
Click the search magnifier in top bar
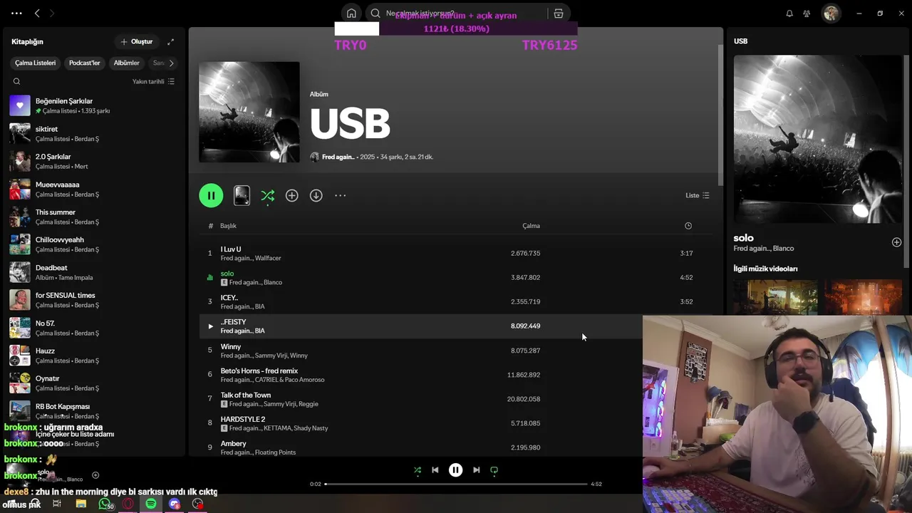[375, 13]
